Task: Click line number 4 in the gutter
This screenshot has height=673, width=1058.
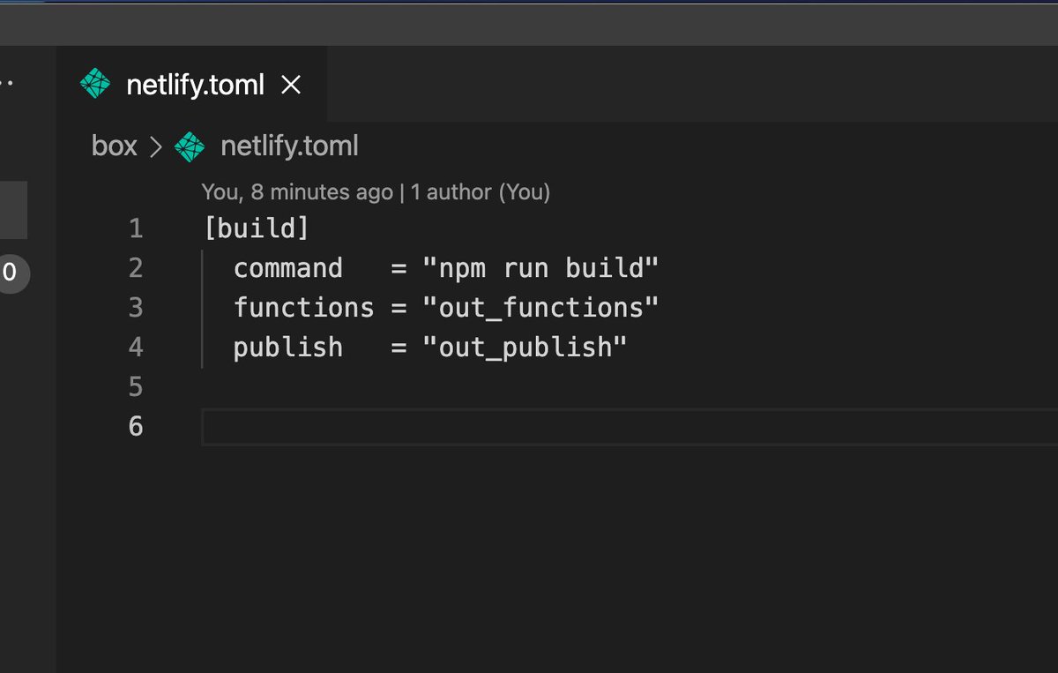Action: tap(135, 348)
